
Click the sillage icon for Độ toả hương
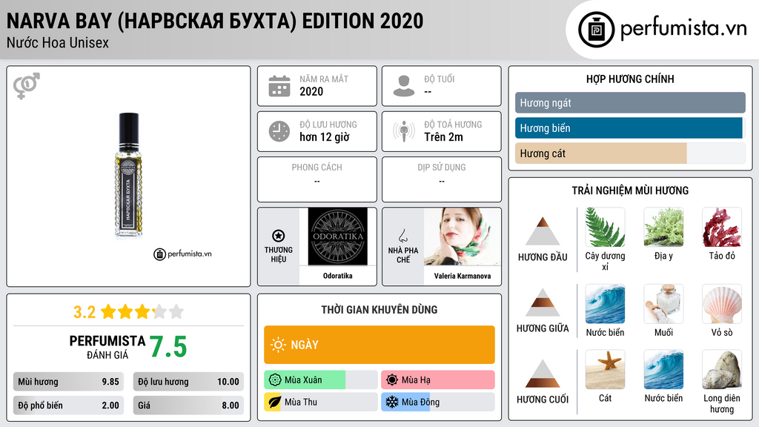pos(404,131)
